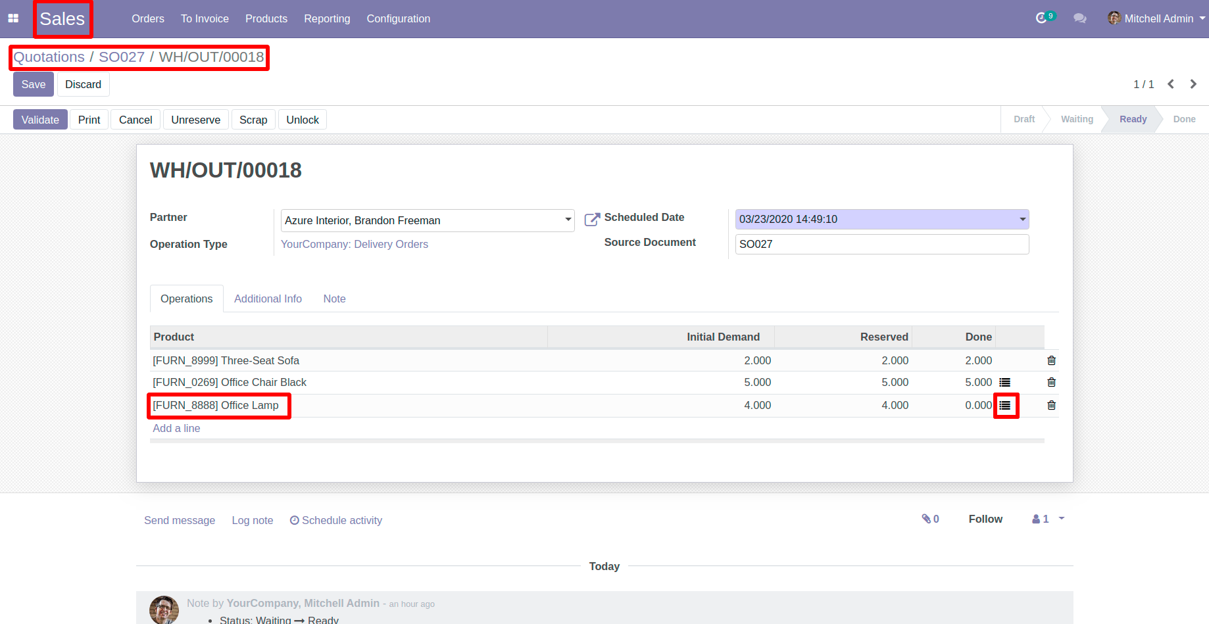Image resolution: width=1209 pixels, height=624 pixels.
Task: Click Mitchell Admin avatar picture
Action: [x=1114, y=18]
